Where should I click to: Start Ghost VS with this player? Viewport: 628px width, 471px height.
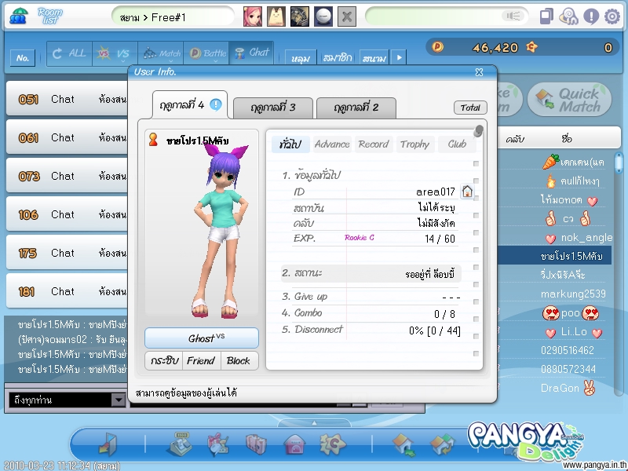[202, 338]
